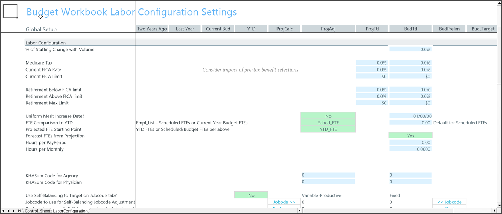Jump to last sheet tab arrow
Image resolution: width=502 pixels, height=214 pixels.
click(x=19, y=211)
